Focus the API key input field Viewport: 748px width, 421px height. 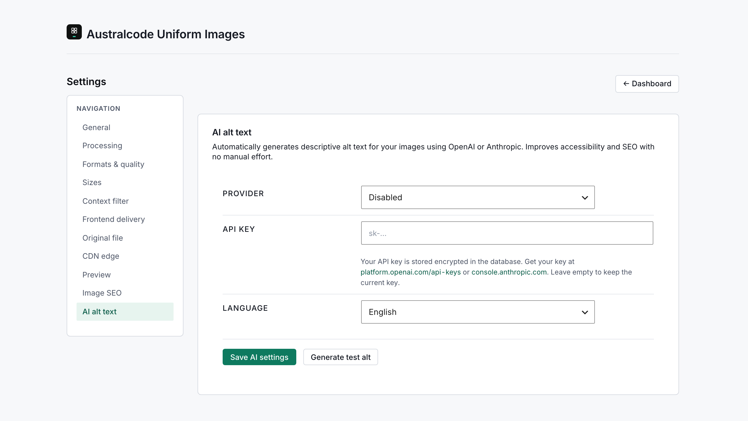coord(507,233)
